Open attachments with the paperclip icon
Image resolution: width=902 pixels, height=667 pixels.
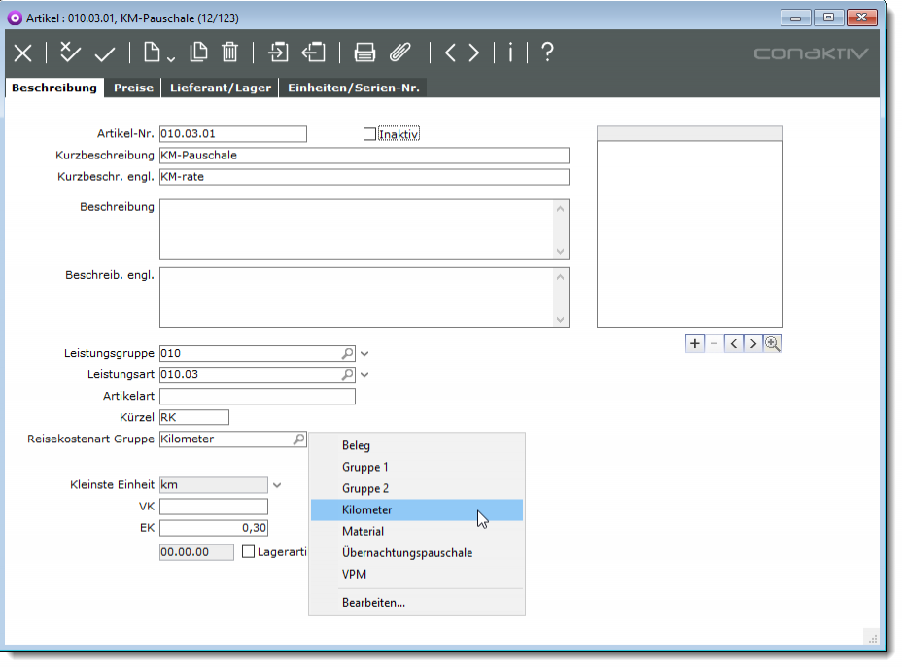[399, 53]
